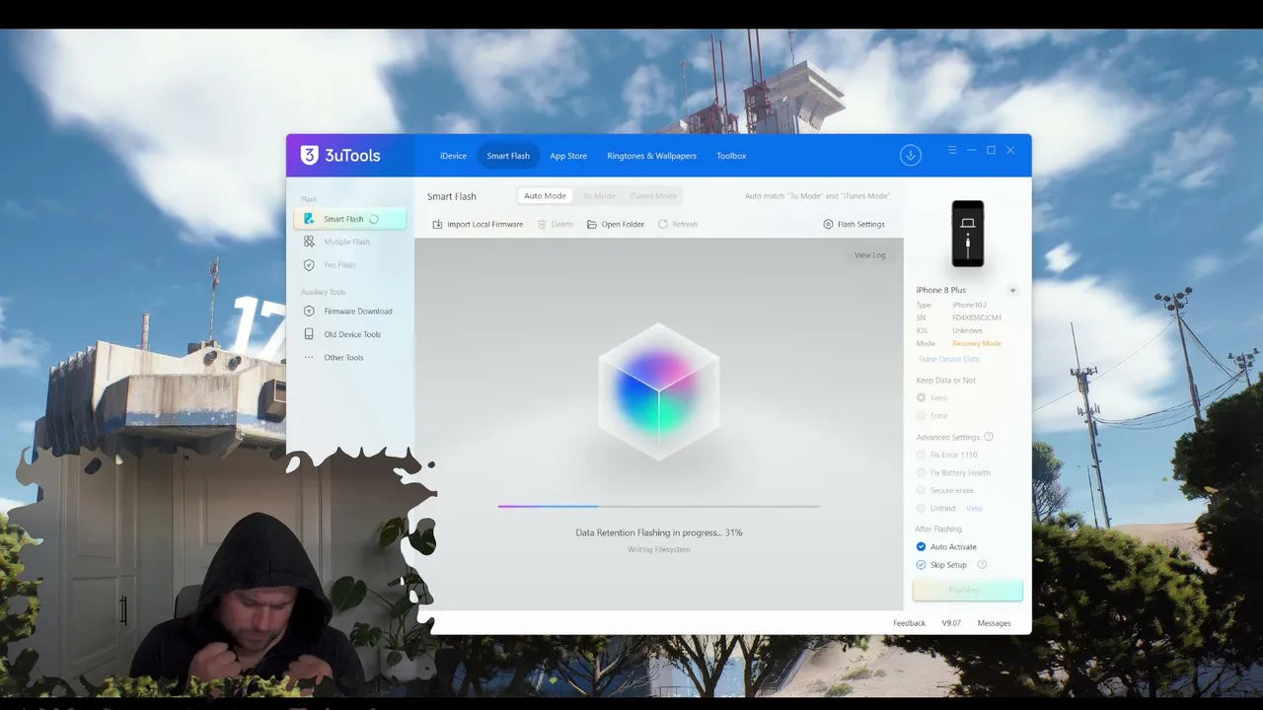Switch to iTunes Mode
The image size is (1263, 710).
coord(653,196)
